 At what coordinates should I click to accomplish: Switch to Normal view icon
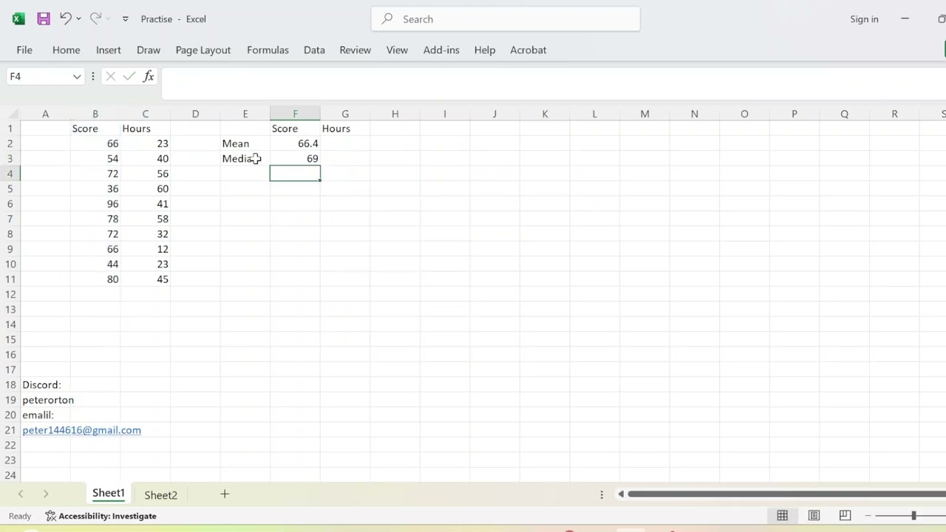[782, 516]
